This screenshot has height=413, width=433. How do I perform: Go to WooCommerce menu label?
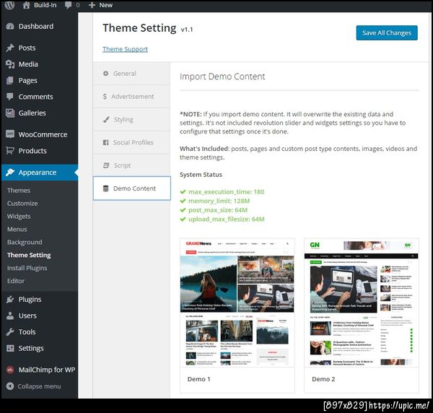click(43, 134)
